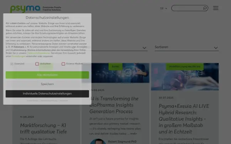
Task: Open 'Marktforschung – KI trifft qualitative Tiefe' article
Action: tap(44, 129)
